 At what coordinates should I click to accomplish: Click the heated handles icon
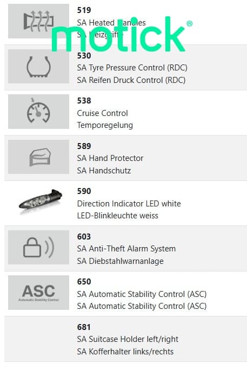click(38, 21)
